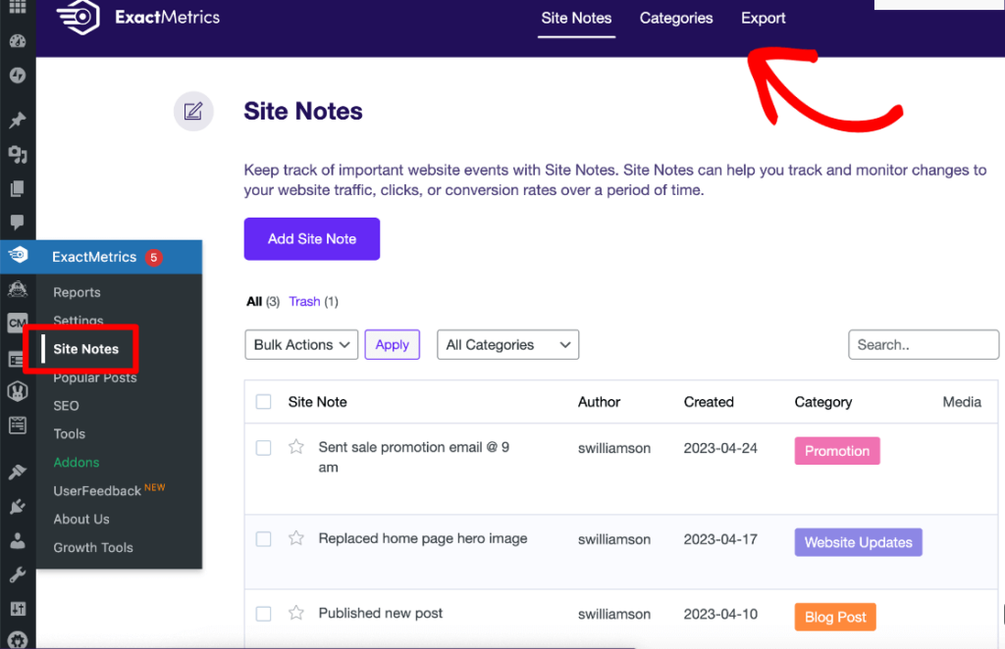Open the Comments speech bubble icon in sidebar

17,223
